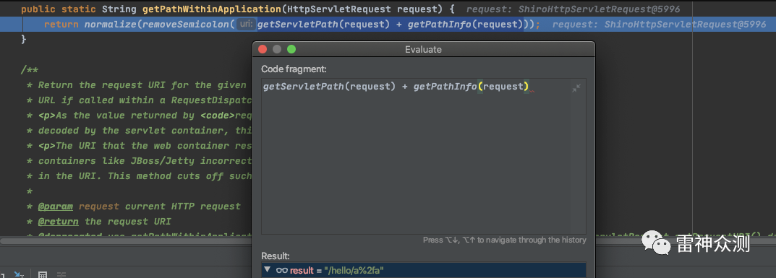Minimize the Evaluate dialog using gray button
776x278 pixels.
277,49
